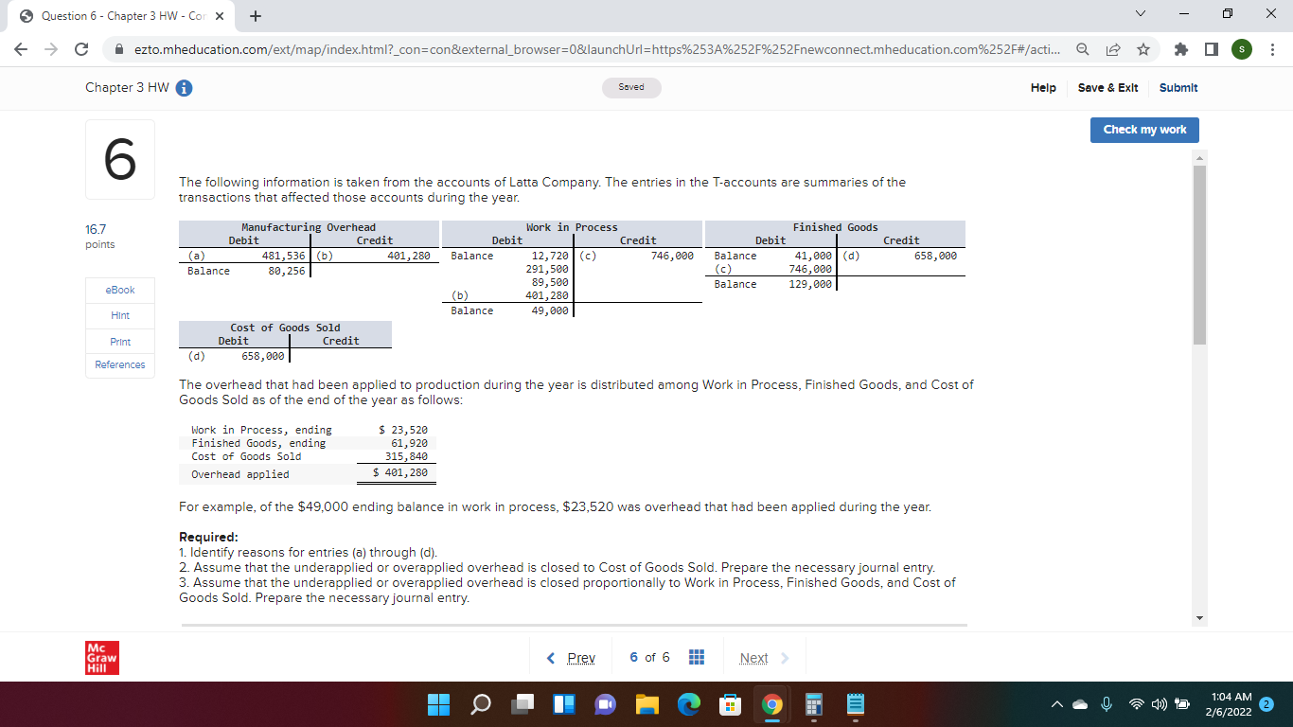The width and height of the screenshot is (1293, 727).
Task: Open new browser tab
Action: tap(255, 16)
